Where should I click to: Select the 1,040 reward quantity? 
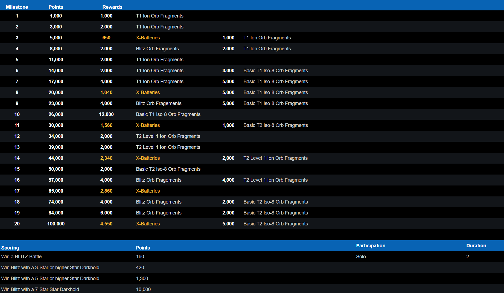coord(106,92)
